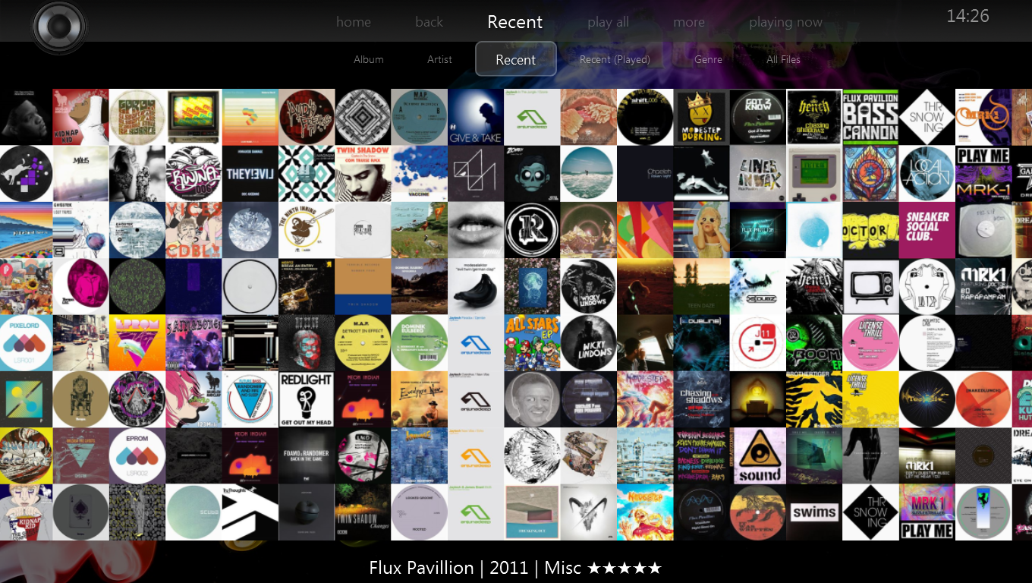Open the Foamo & Randomer Back in the Game album
The image size is (1032, 583).
306,455
